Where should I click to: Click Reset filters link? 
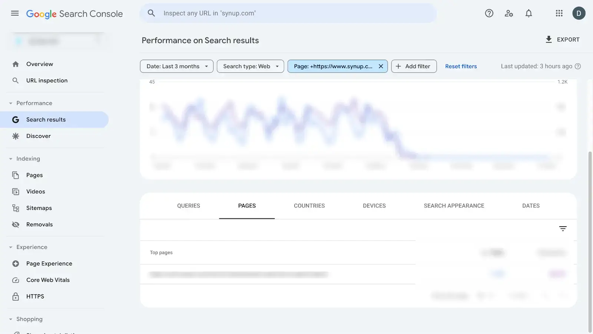pos(461,66)
